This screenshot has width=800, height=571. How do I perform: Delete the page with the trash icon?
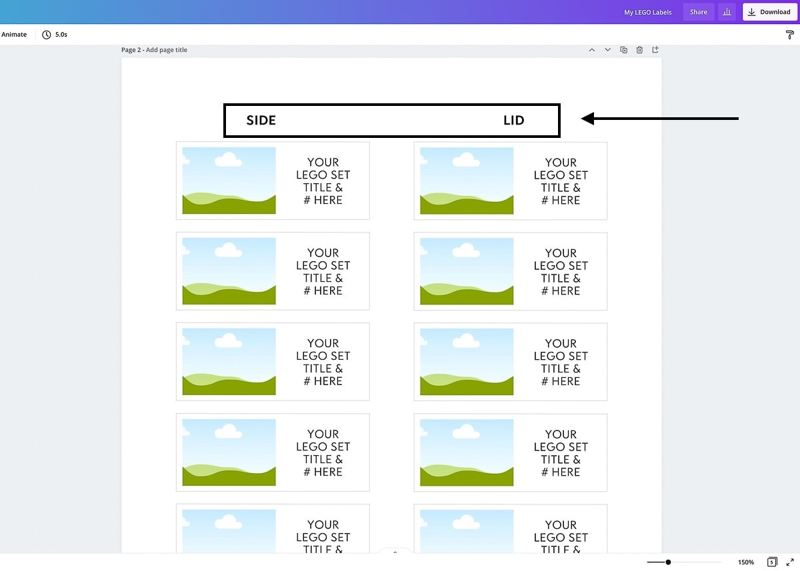[639, 50]
